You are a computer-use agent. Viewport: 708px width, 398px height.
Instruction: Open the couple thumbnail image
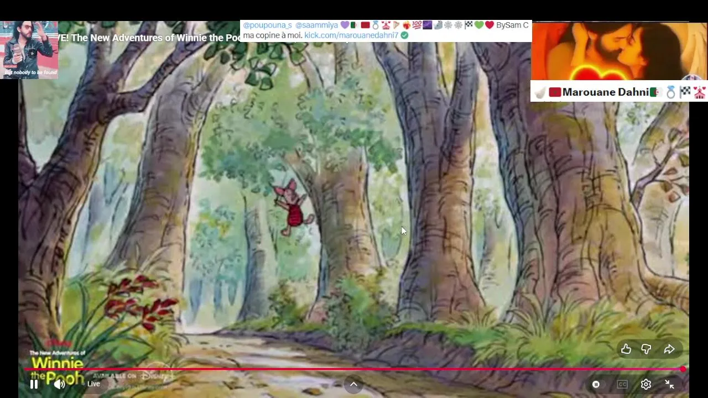(619, 51)
